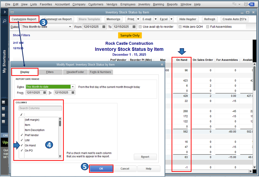Click the Hide Header button
The width and height of the screenshot is (259, 177).
pyautogui.click(x=188, y=19)
